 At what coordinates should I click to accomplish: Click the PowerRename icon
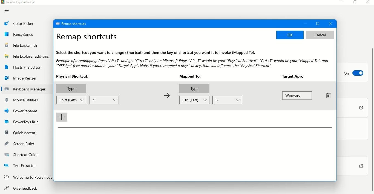click(x=7, y=111)
